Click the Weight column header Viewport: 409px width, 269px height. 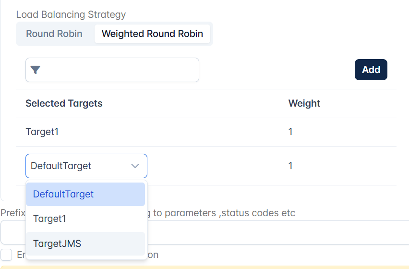click(x=304, y=104)
